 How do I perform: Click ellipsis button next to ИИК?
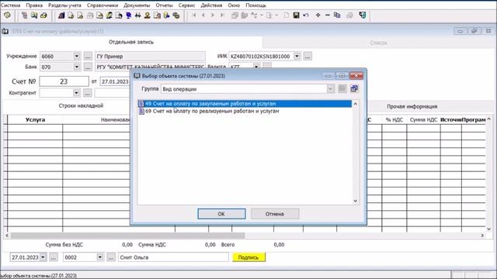[308, 57]
